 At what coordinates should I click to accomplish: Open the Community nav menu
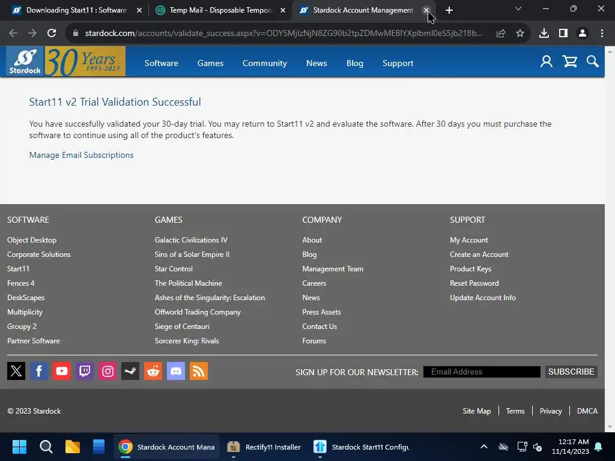point(264,63)
